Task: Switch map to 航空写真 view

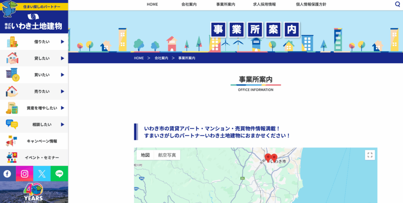Action: pyautogui.click(x=167, y=155)
